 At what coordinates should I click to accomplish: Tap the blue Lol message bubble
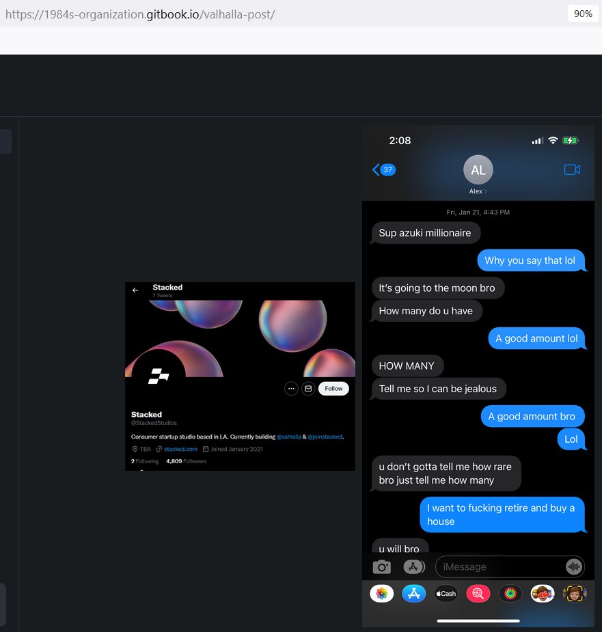click(x=571, y=439)
